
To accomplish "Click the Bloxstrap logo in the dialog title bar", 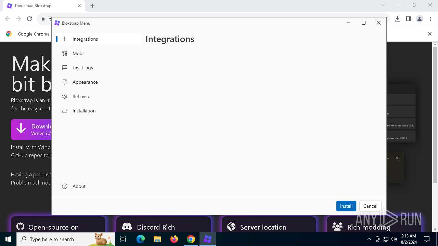I will (x=57, y=23).
